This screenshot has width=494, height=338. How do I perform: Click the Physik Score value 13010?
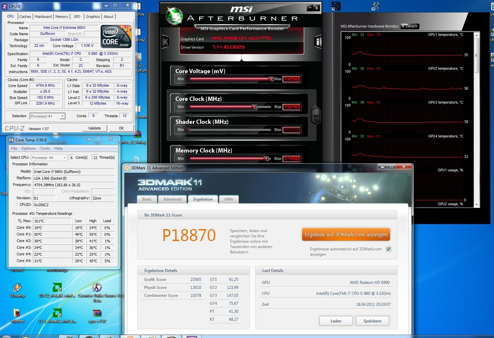(196, 288)
